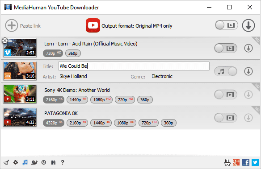This screenshot has width=261, height=169.
Task: Select 4320p 8K quality for PATAGONIA 8K
Action: click(54, 123)
